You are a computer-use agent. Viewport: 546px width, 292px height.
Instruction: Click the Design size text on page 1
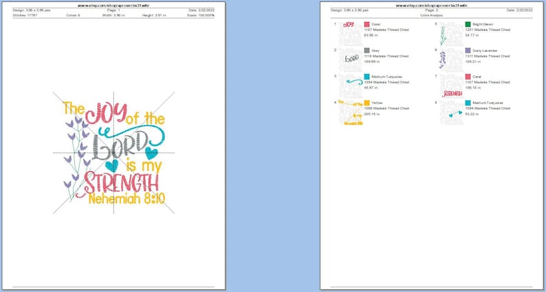tap(32, 10)
